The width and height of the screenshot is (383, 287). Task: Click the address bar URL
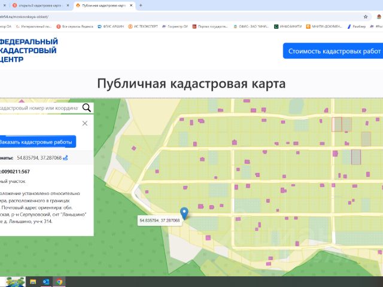[x=24, y=17]
